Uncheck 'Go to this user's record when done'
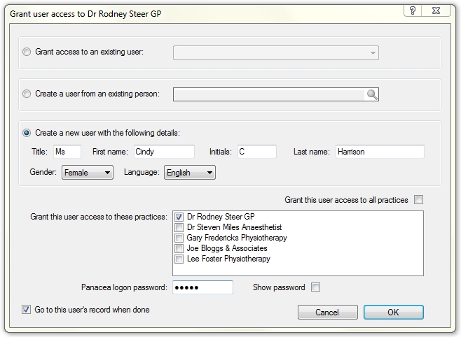This screenshot has width=461, height=337. tap(27, 310)
